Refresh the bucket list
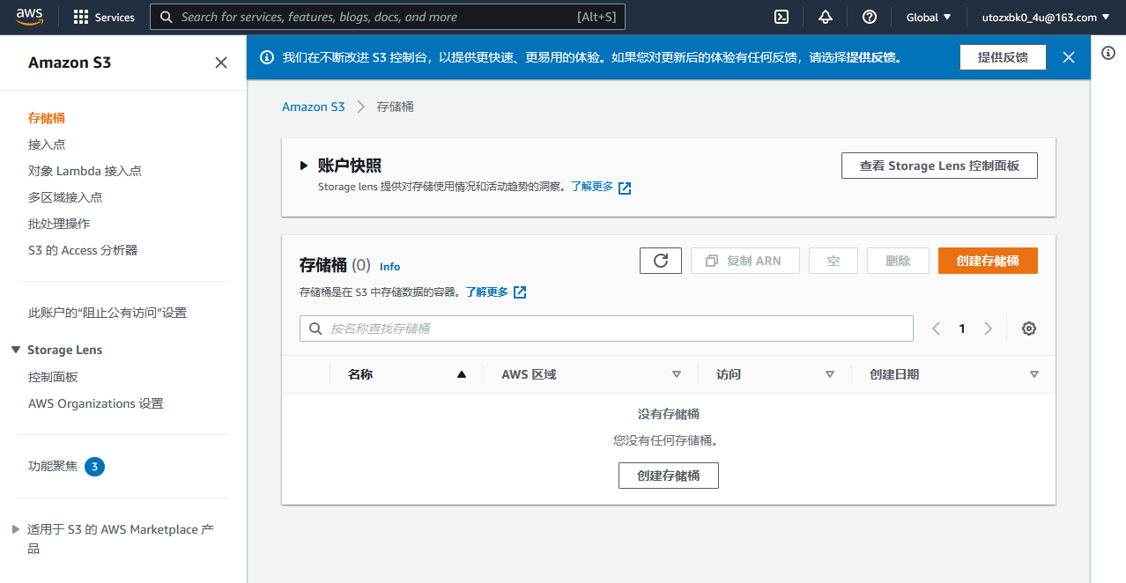The image size is (1126, 583). tap(661, 261)
